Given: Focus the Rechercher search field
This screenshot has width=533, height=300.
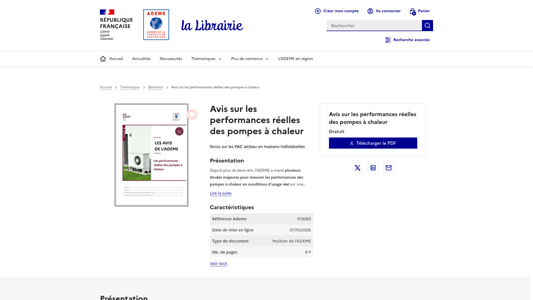Looking at the screenshot, I should tap(374, 26).
